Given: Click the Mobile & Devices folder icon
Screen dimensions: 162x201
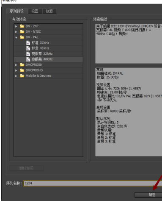Looking at the screenshot, I should [x=22, y=76].
